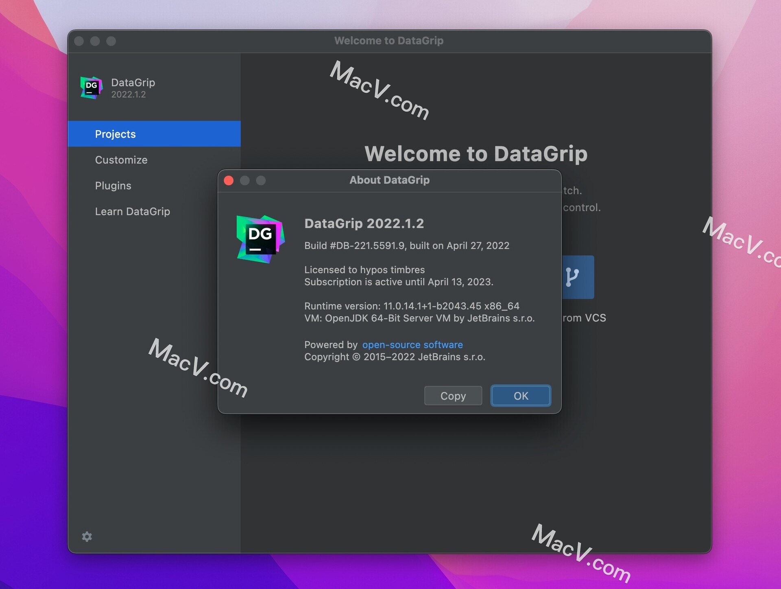Copy the About information with Copy button
This screenshot has height=589, width=781.
point(453,396)
